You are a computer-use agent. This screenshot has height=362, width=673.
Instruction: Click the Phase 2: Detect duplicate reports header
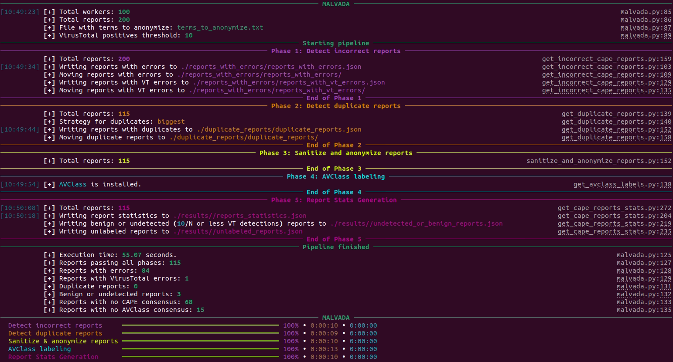(x=336, y=106)
